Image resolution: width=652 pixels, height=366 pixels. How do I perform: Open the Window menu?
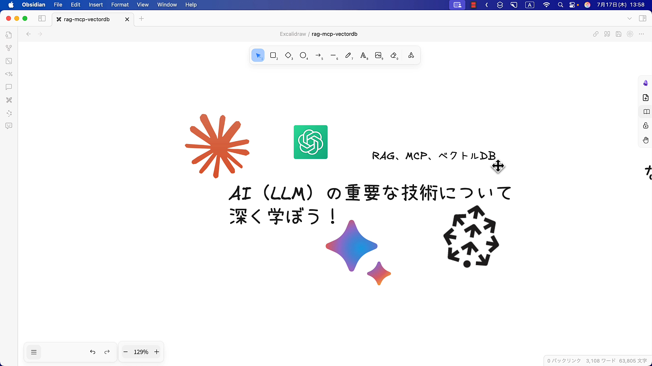(167, 5)
